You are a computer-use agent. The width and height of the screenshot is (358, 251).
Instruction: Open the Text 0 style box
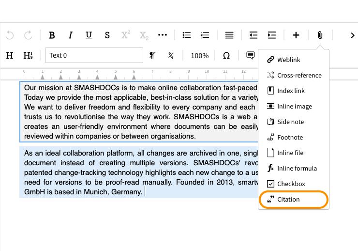tap(94, 55)
